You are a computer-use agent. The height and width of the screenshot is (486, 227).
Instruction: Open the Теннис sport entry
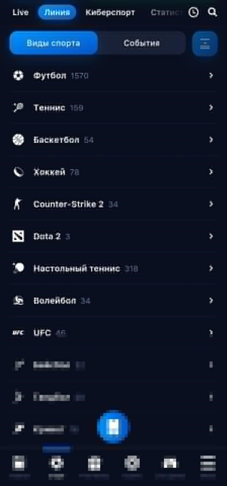coord(114,108)
